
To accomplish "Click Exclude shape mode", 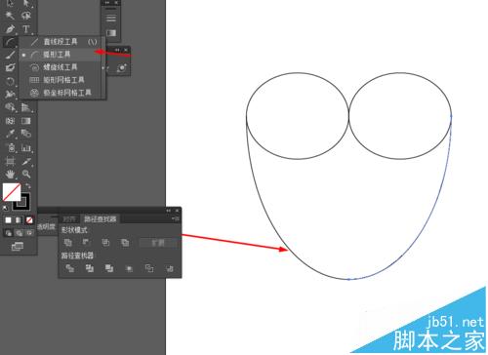I will click(125, 242).
